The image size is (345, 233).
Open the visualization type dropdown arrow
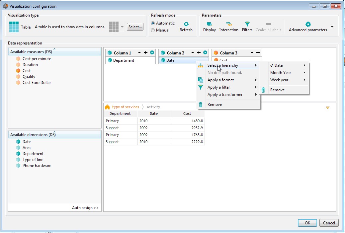(122, 27)
